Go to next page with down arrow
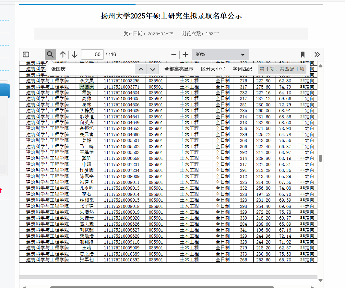Screen dimensions: 345x288 pos(75,54)
